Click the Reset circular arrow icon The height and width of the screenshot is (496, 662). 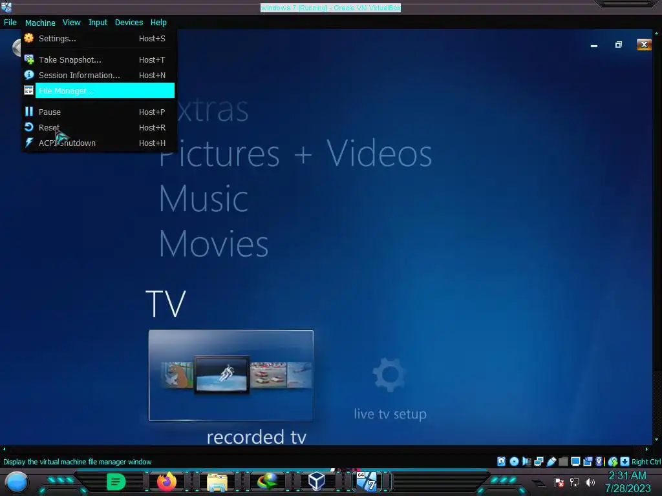[28, 127]
